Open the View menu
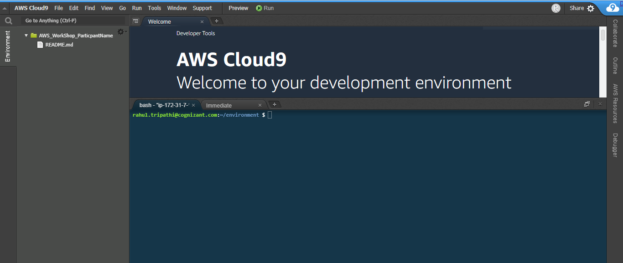 coord(107,8)
